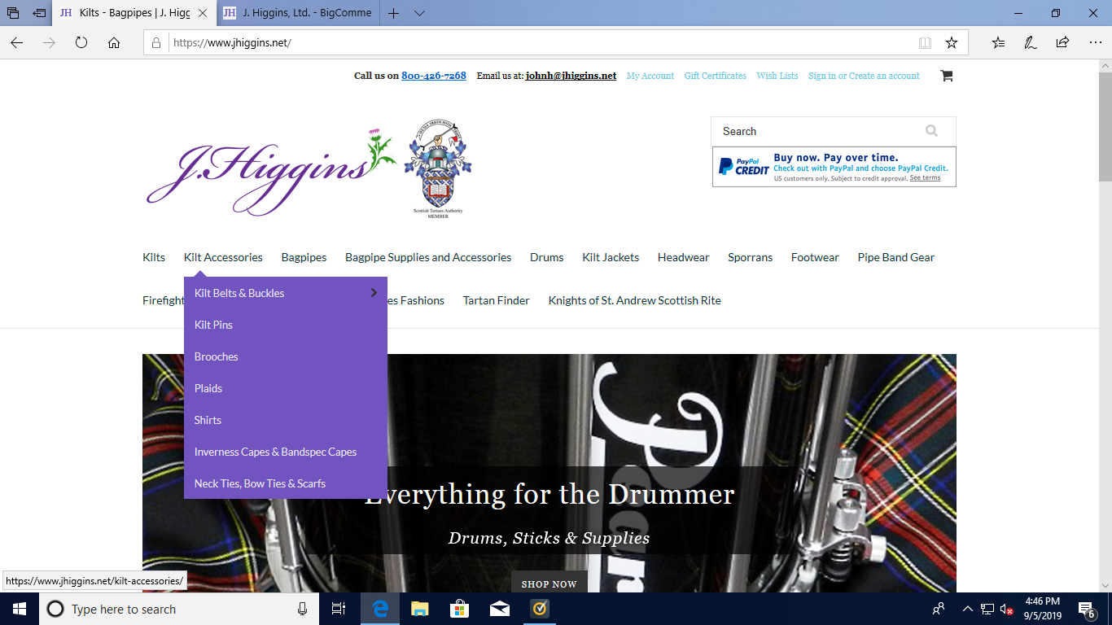Click the search magnifier icon
Screen dimensions: 1112x625
click(x=931, y=131)
